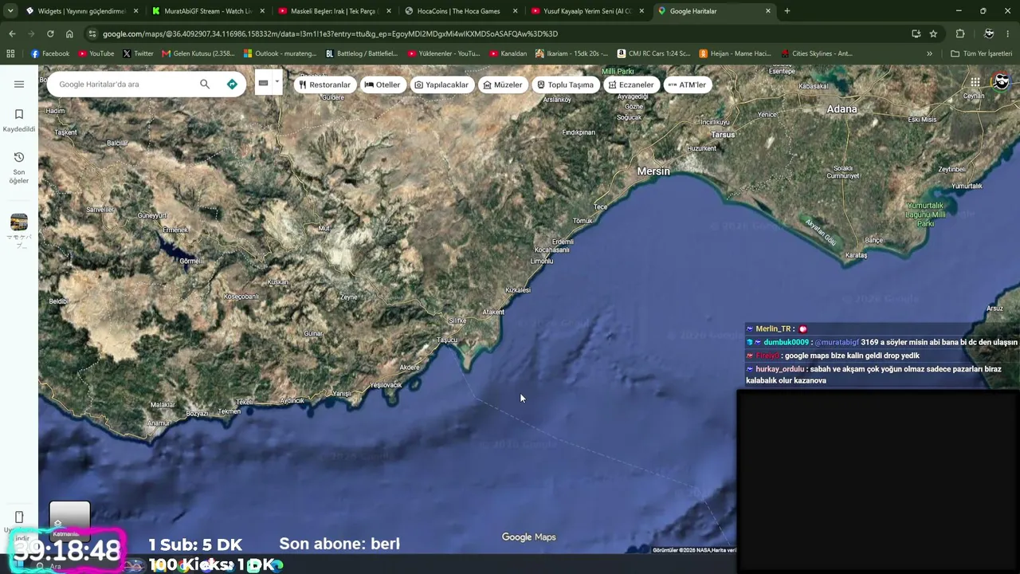
Task: Show ATM'ler on the map
Action: coord(687,85)
